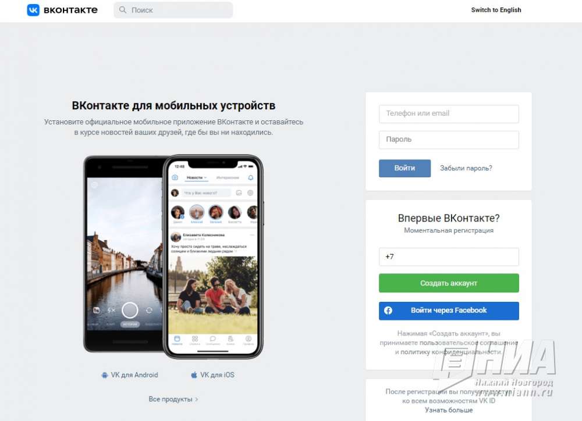Expand Все продукты chevron arrow

point(196,399)
